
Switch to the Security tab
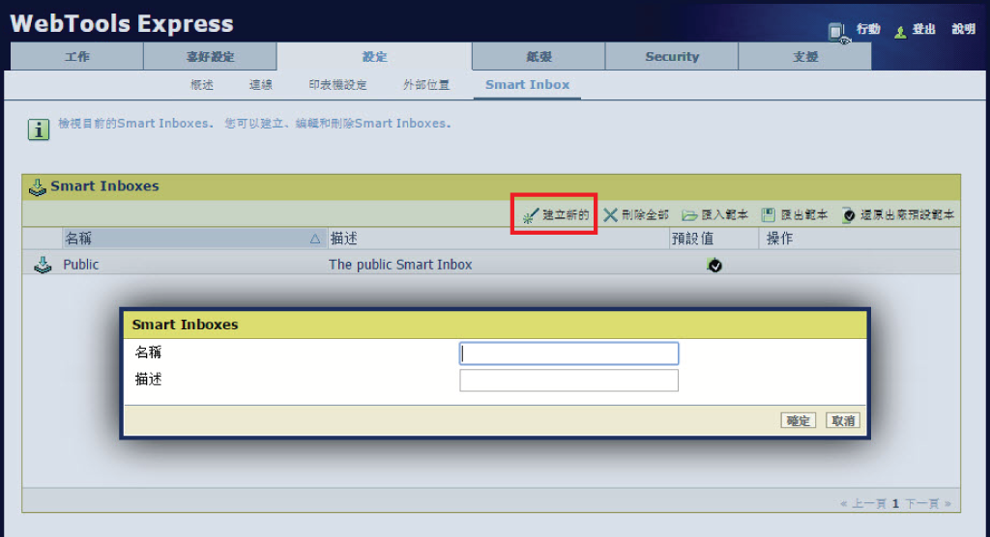click(x=672, y=56)
